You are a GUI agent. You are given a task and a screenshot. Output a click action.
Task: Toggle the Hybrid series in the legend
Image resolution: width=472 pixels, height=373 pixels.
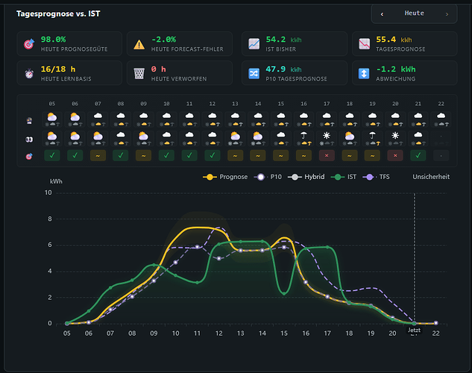pos(306,177)
